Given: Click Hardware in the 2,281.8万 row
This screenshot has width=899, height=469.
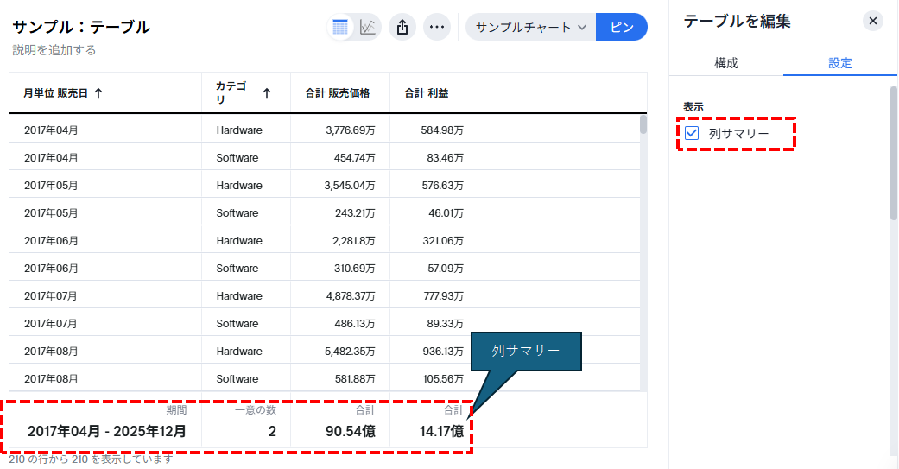Looking at the screenshot, I should tap(239, 241).
